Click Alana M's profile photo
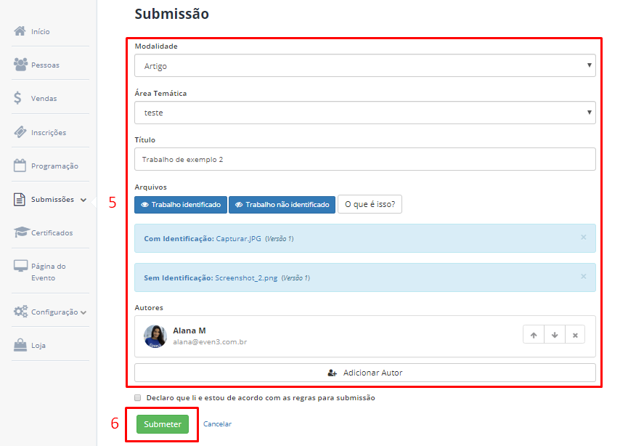 pos(155,336)
